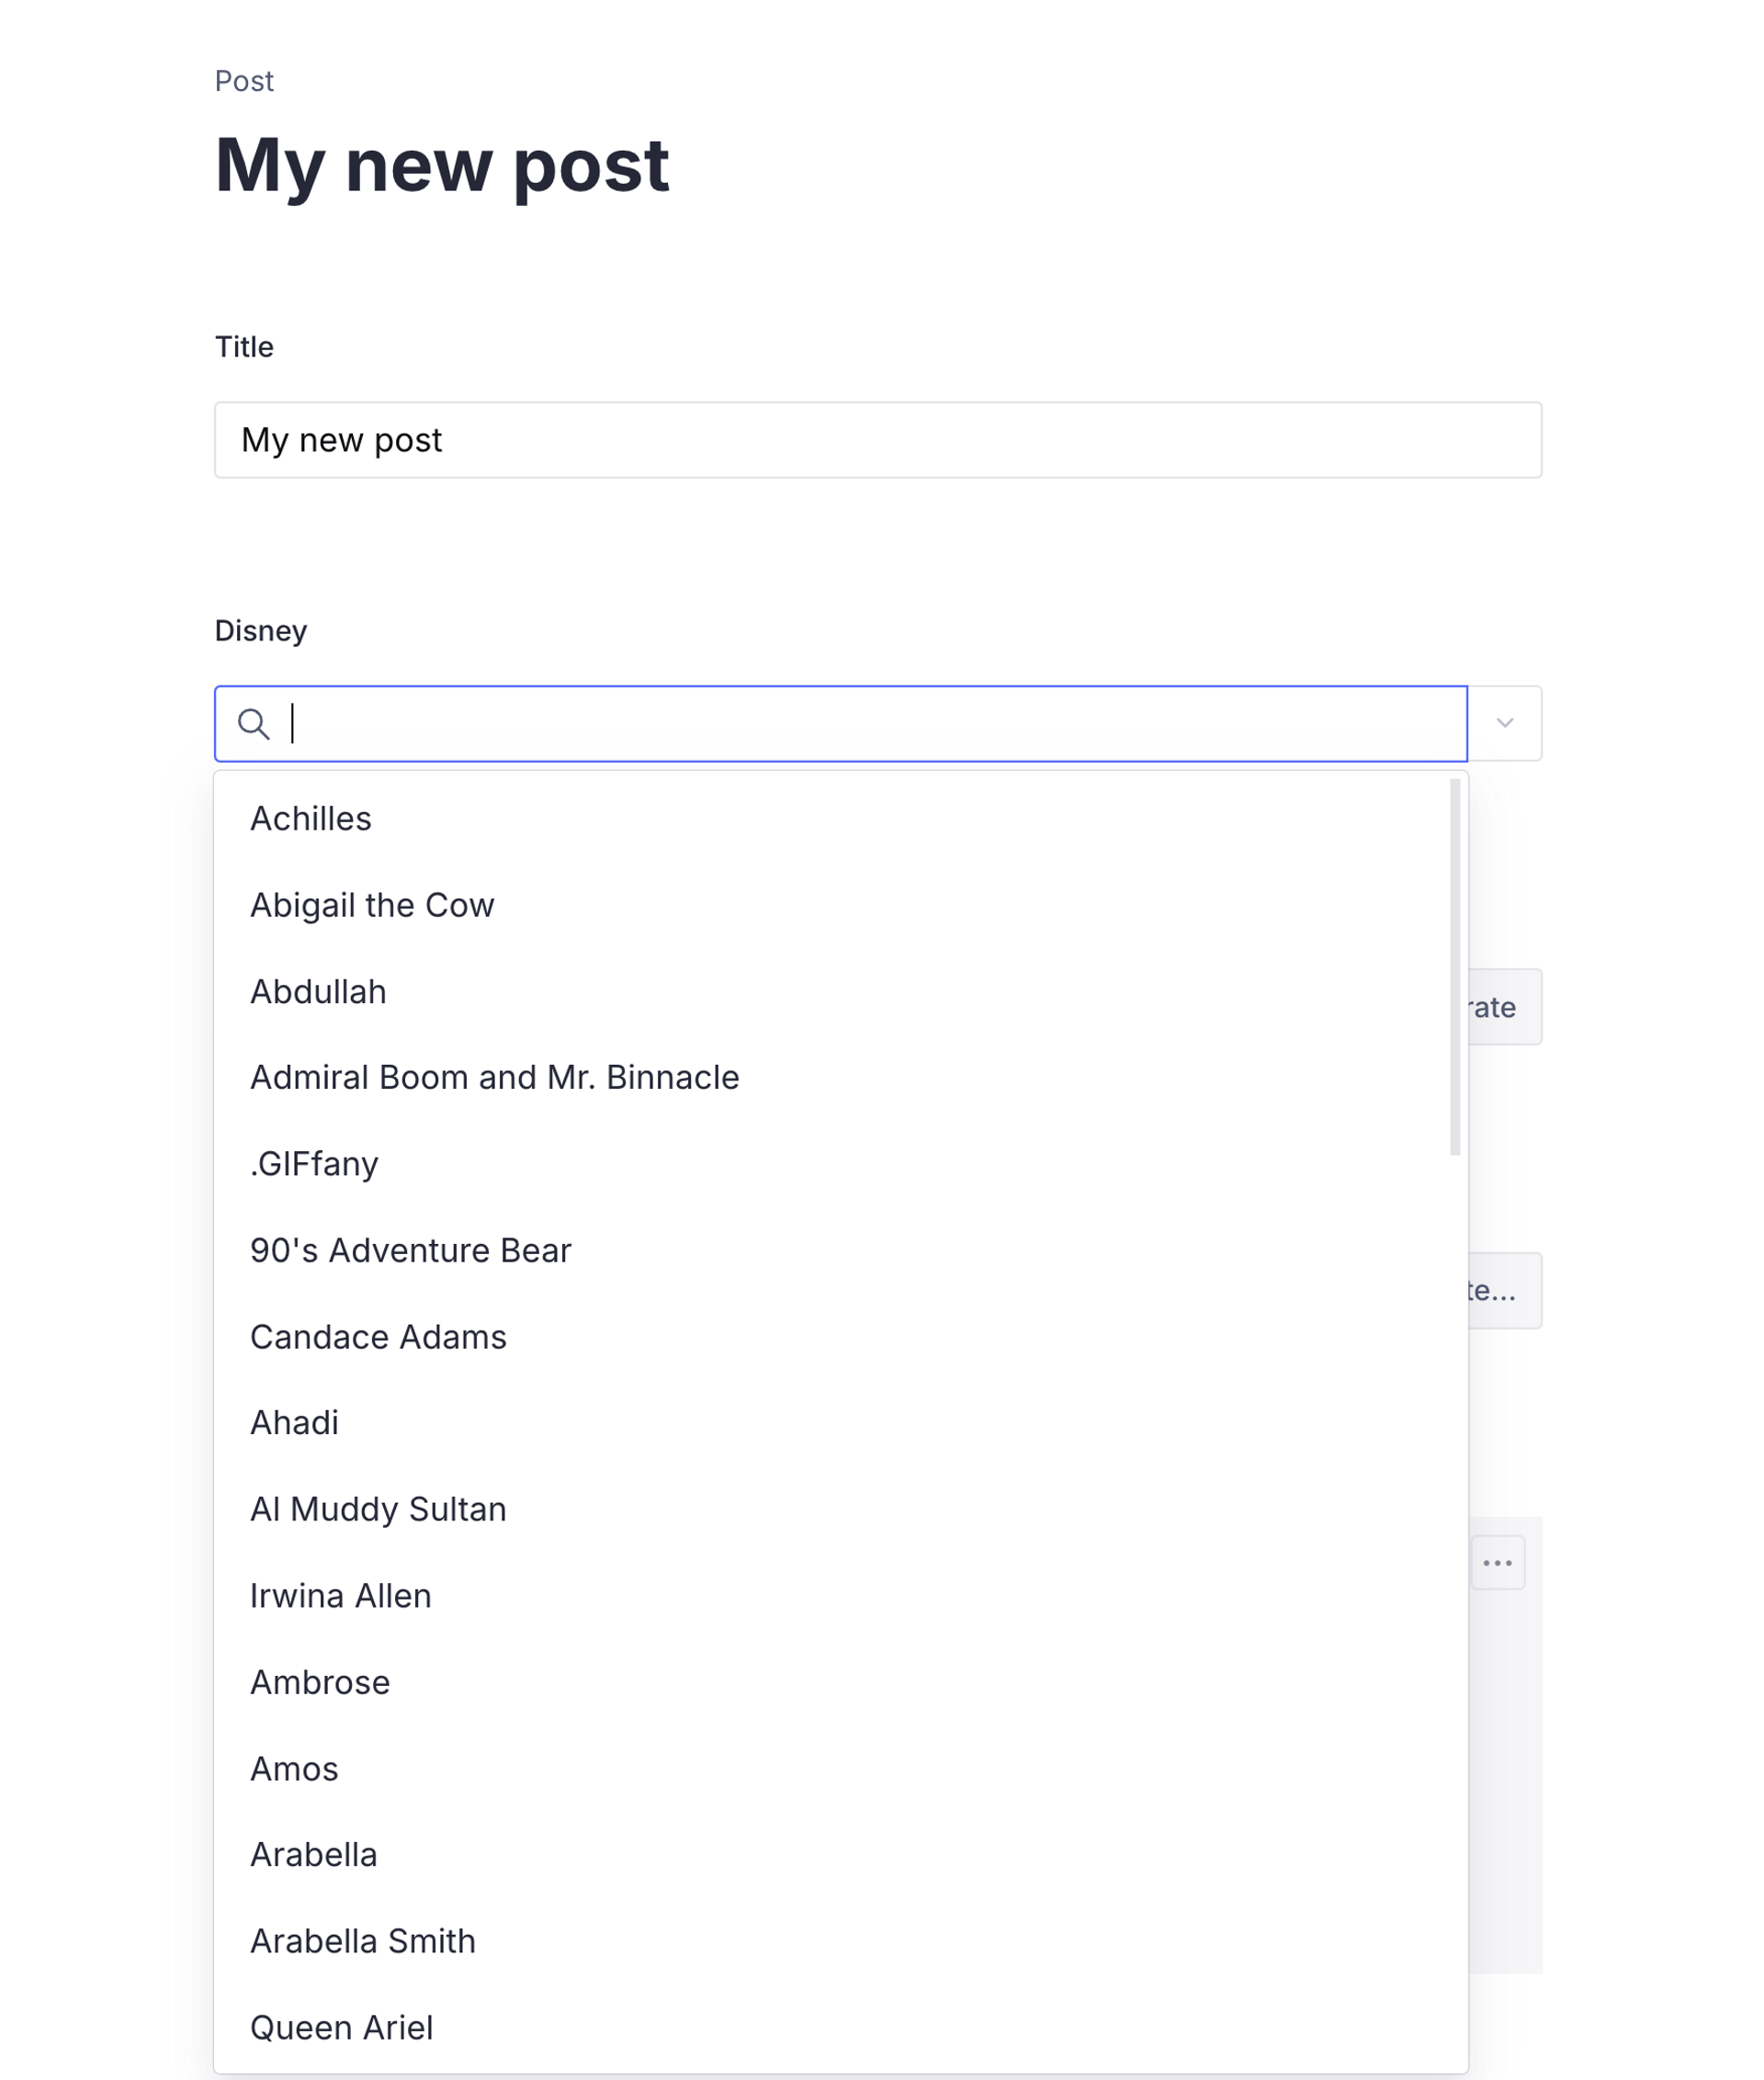Select the "Amos" option
Viewport: 1764px width, 2080px height.
pos(294,1768)
